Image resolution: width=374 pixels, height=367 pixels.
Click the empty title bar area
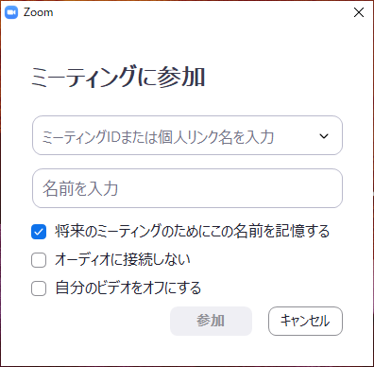[201, 12]
